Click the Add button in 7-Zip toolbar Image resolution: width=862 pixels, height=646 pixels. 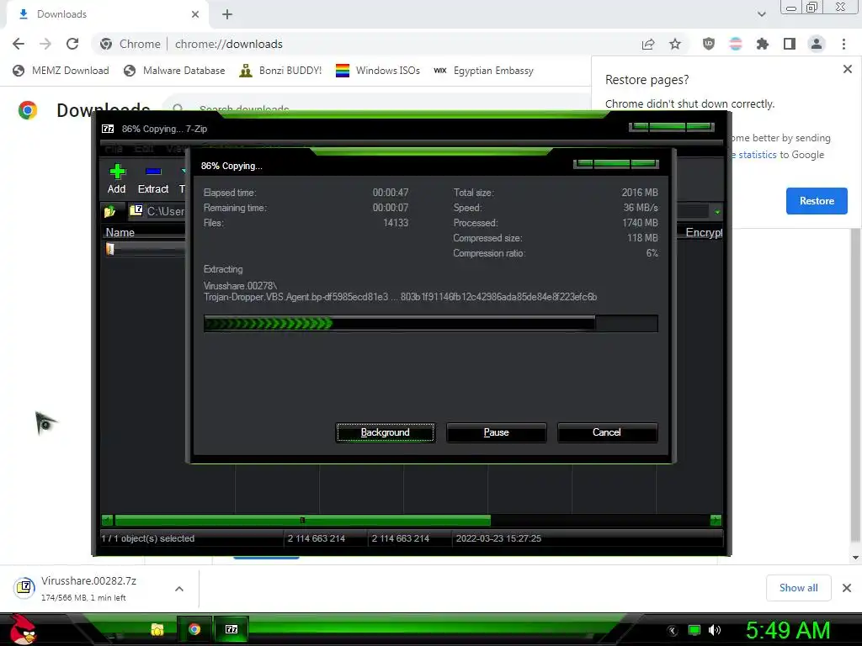click(116, 179)
